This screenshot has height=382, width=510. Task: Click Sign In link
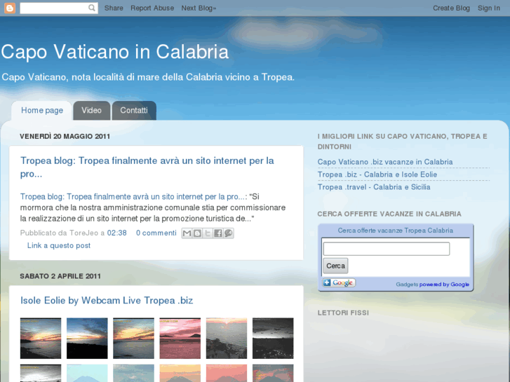[488, 8]
